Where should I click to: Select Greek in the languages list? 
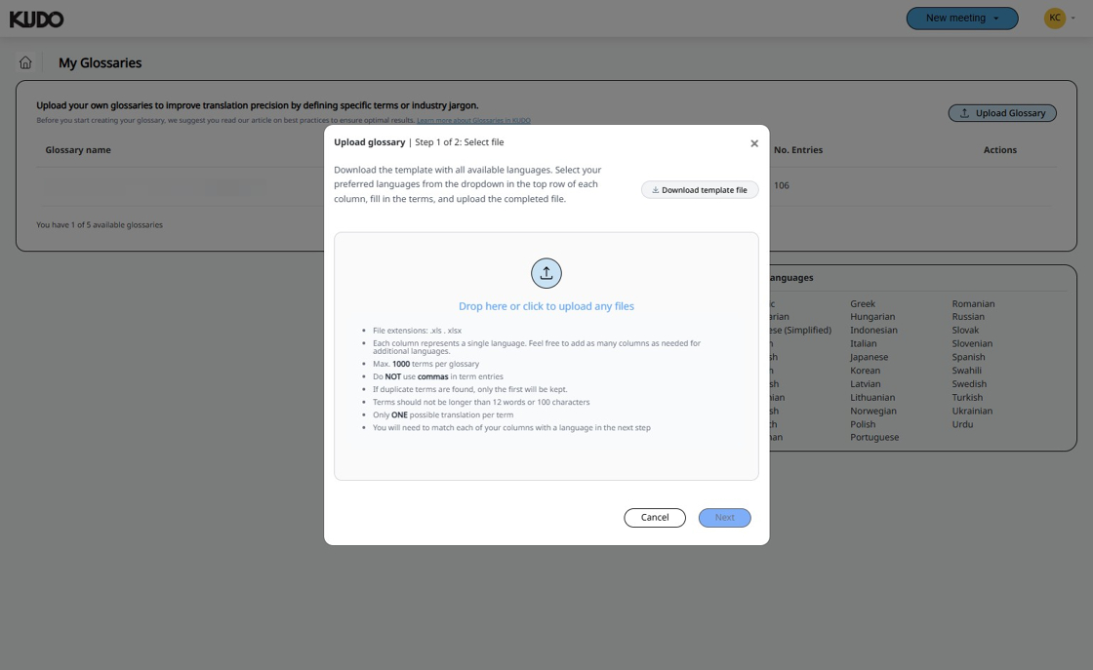(863, 303)
